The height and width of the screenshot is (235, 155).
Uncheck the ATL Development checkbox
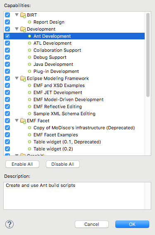coord(7,43)
